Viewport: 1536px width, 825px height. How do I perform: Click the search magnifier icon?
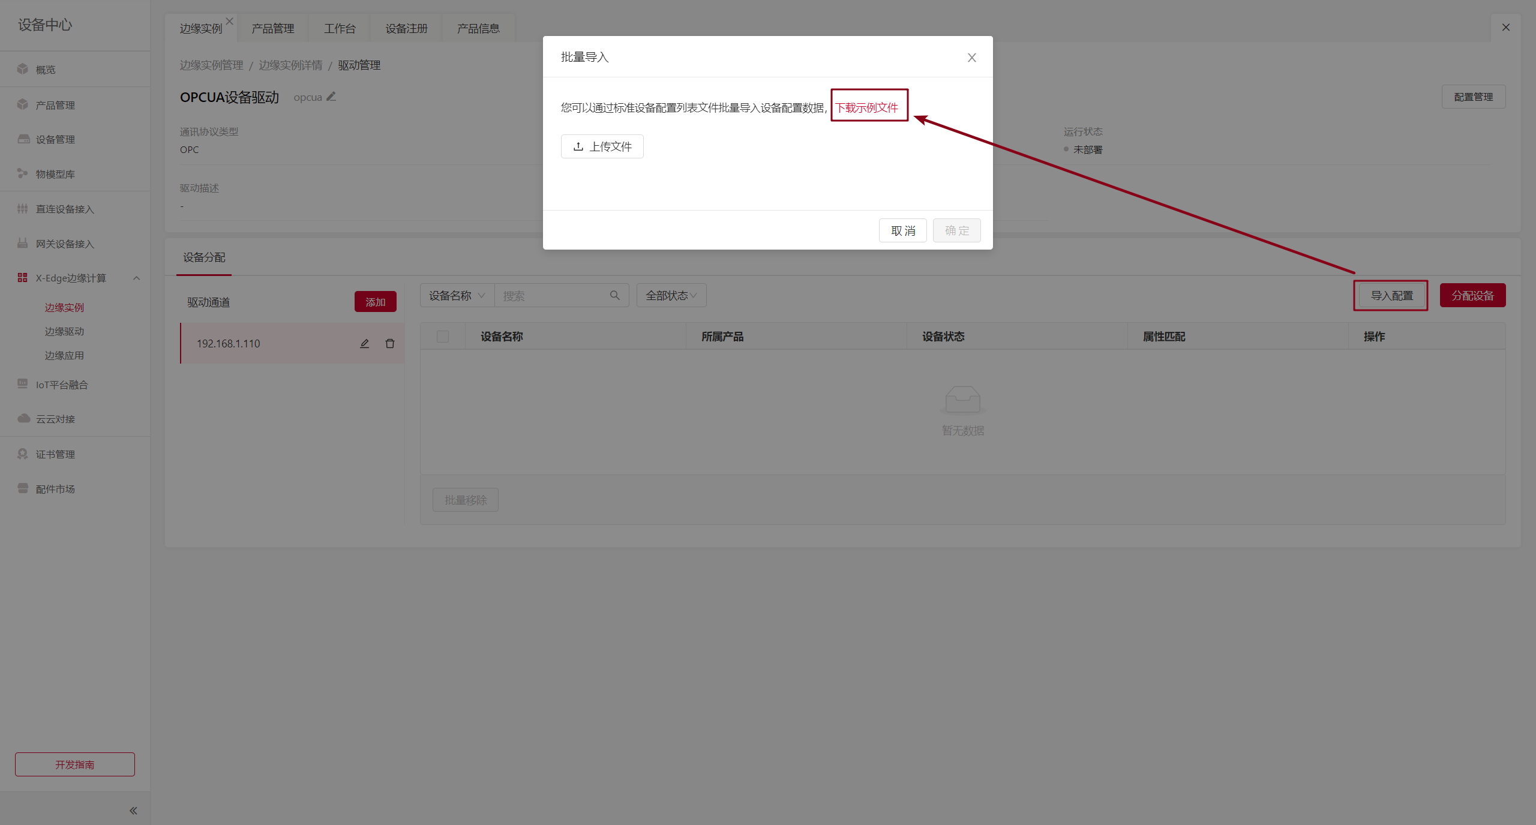[614, 295]
